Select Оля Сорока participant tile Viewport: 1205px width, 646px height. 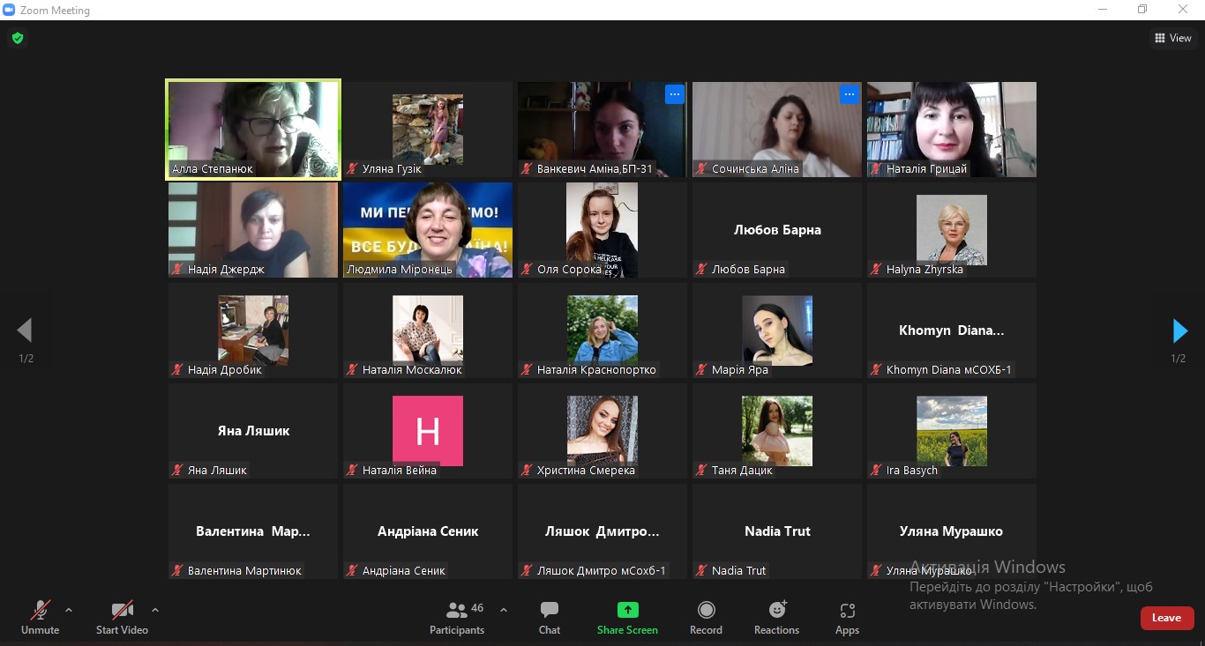(602, 230)
